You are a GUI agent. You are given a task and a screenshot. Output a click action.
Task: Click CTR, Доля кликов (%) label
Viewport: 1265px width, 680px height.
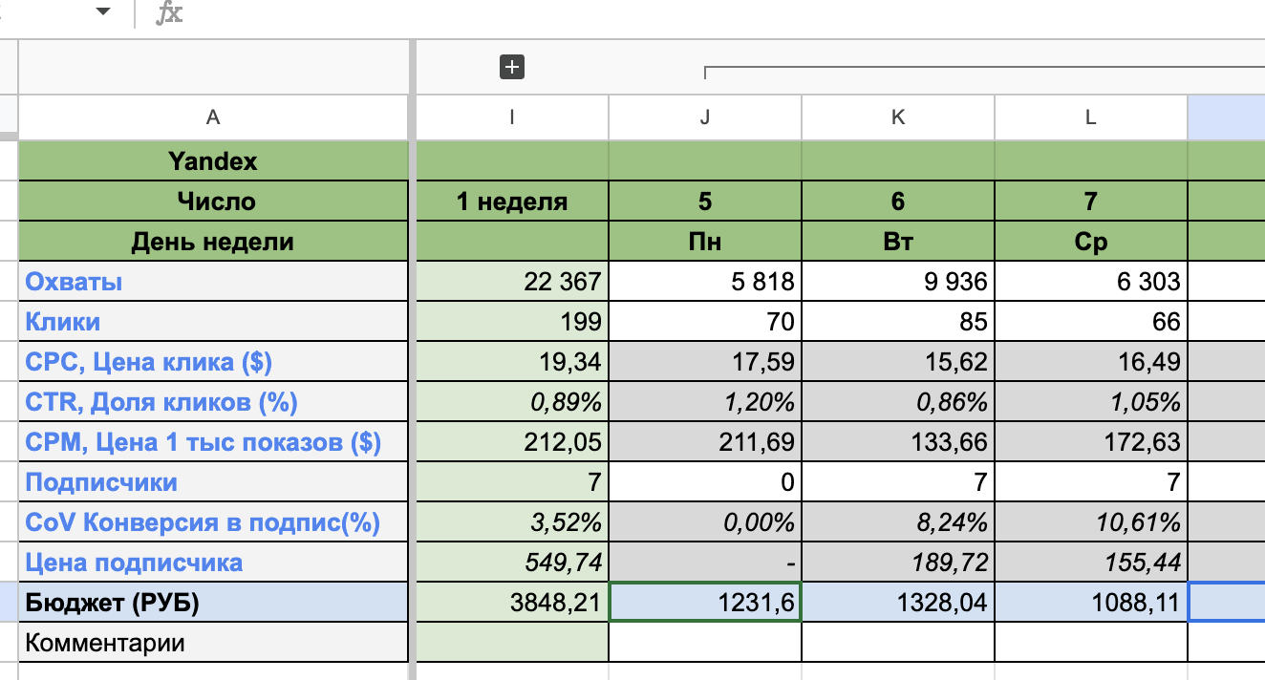[213, 402]
